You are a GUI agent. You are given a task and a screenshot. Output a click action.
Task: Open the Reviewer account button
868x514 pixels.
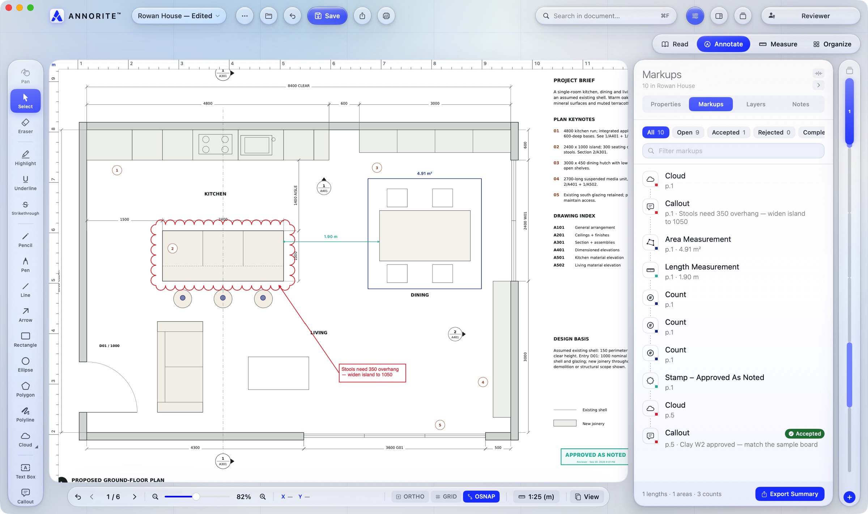coord(810,16)
